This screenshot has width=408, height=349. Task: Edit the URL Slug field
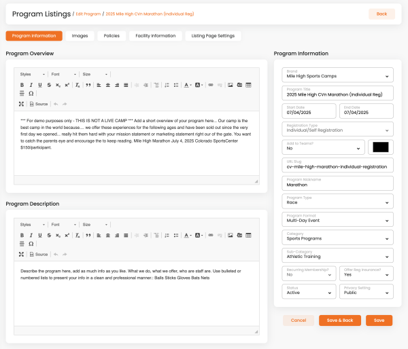[337, 165]
